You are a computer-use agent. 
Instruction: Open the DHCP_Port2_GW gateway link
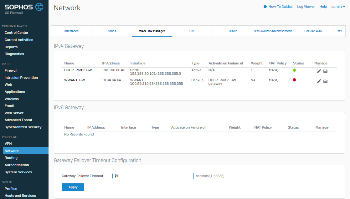coord(78,70)
